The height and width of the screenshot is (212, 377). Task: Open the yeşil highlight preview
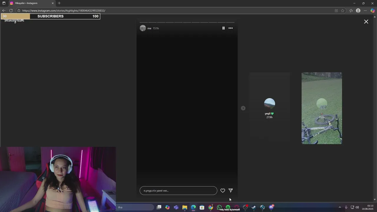(269, 108)
